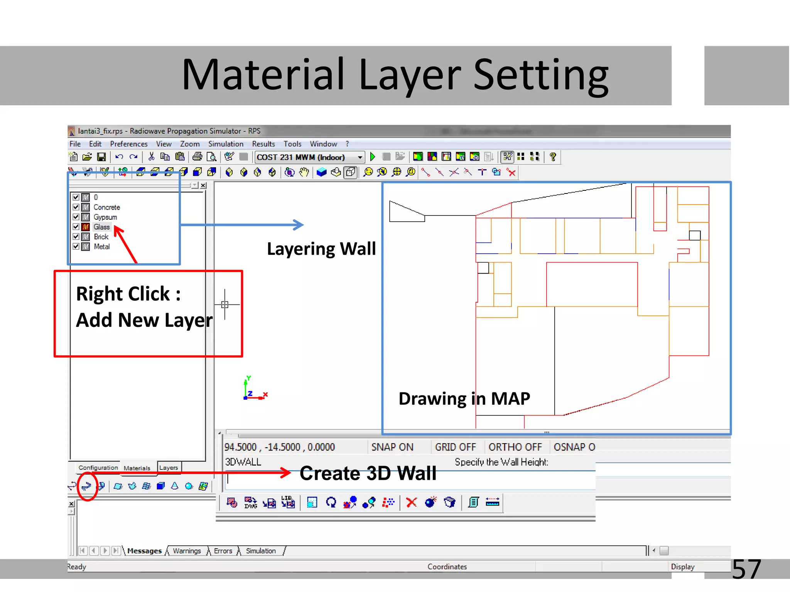Switch to the Configuration tab
790x592 pixels.
click(98, 468)
